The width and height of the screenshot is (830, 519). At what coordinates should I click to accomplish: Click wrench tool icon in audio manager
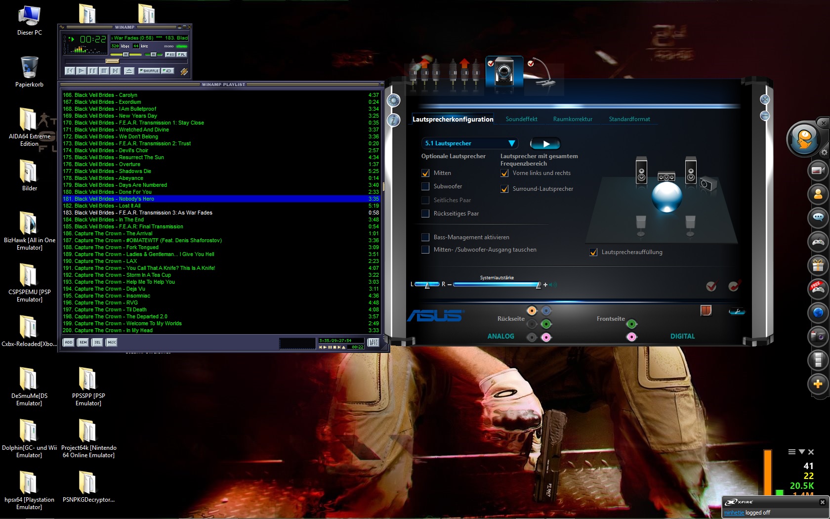[x=737, y=311]
